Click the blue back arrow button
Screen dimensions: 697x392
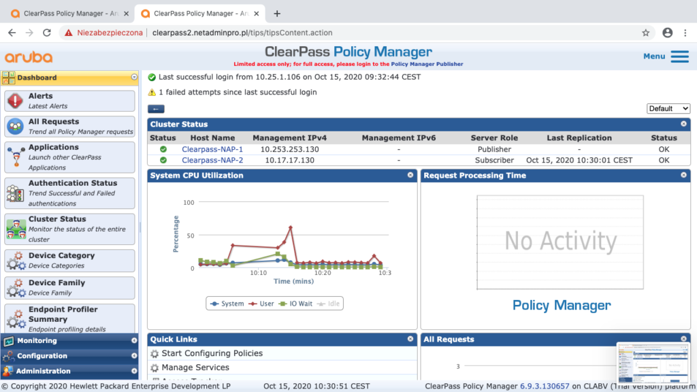156,109
